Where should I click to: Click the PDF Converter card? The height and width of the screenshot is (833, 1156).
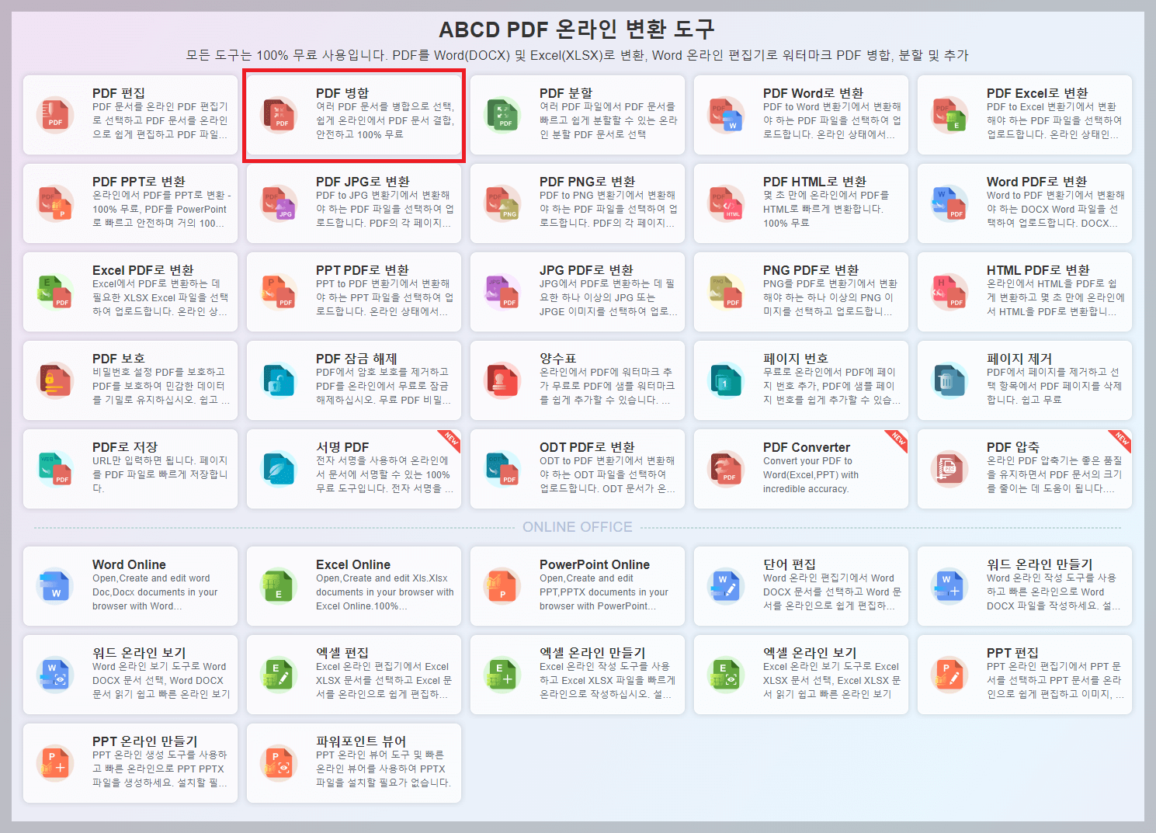800,469
